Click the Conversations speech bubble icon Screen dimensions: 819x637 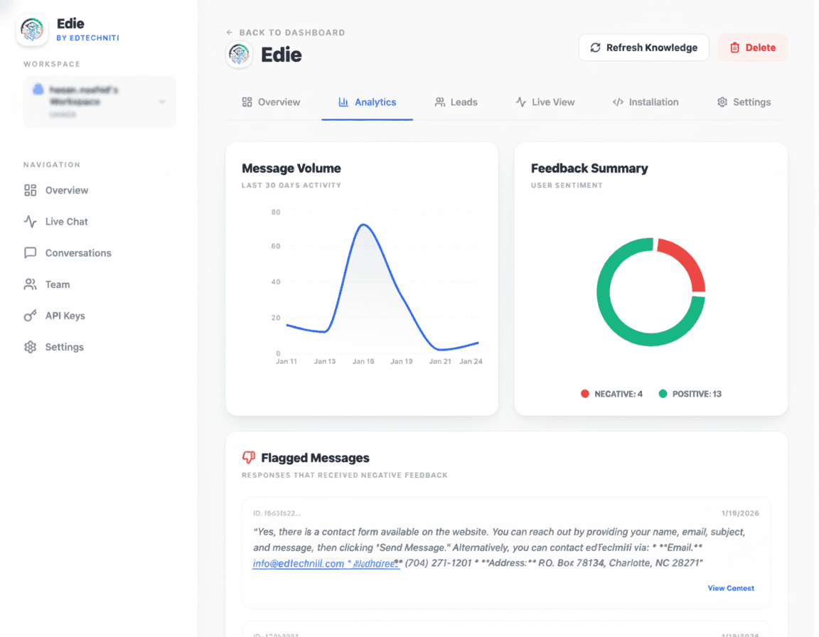tap(28, 252)
